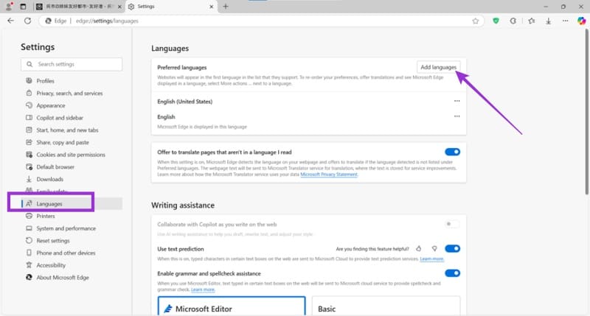Open Reset settings
This screenshot has height=316, width=590.
point(52,240)
